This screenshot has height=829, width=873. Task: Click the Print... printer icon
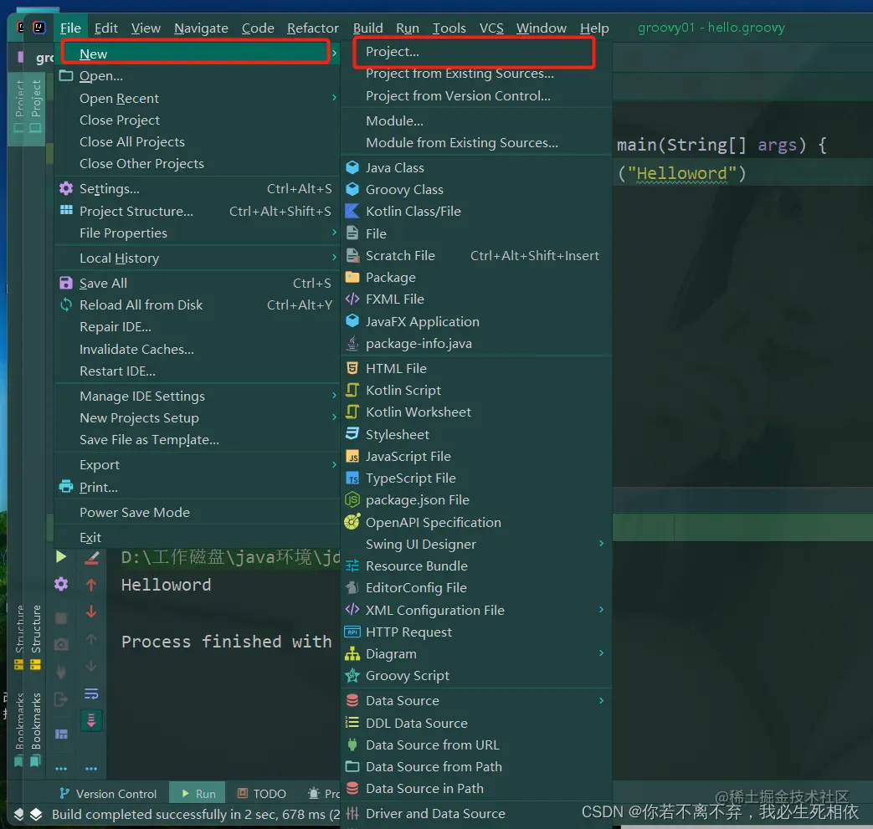(x=65, y=486)
